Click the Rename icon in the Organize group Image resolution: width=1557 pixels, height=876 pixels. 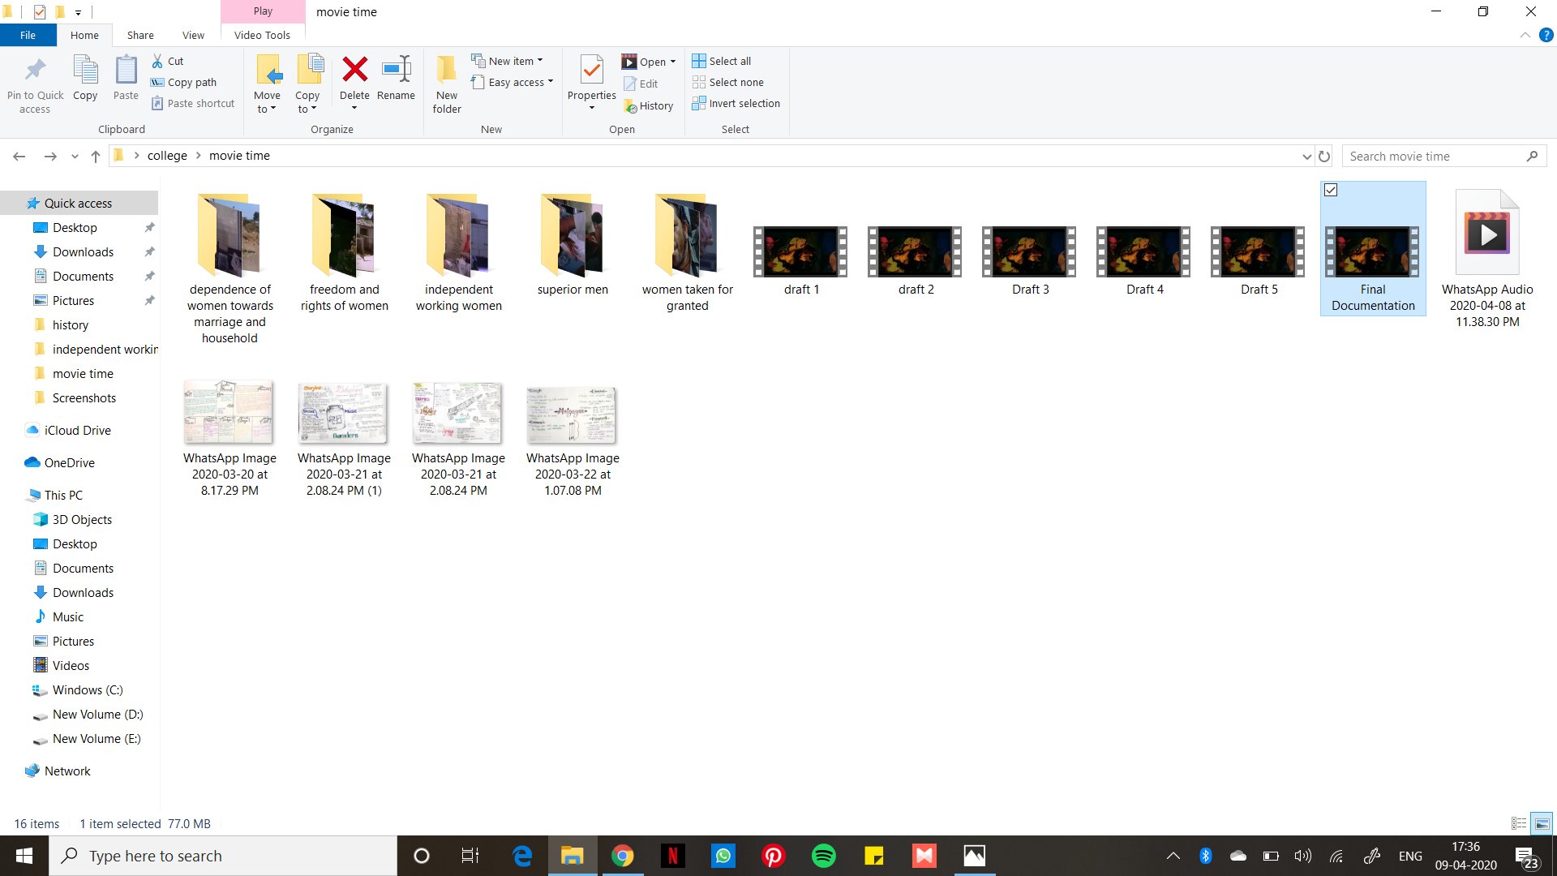click(396, 71)
